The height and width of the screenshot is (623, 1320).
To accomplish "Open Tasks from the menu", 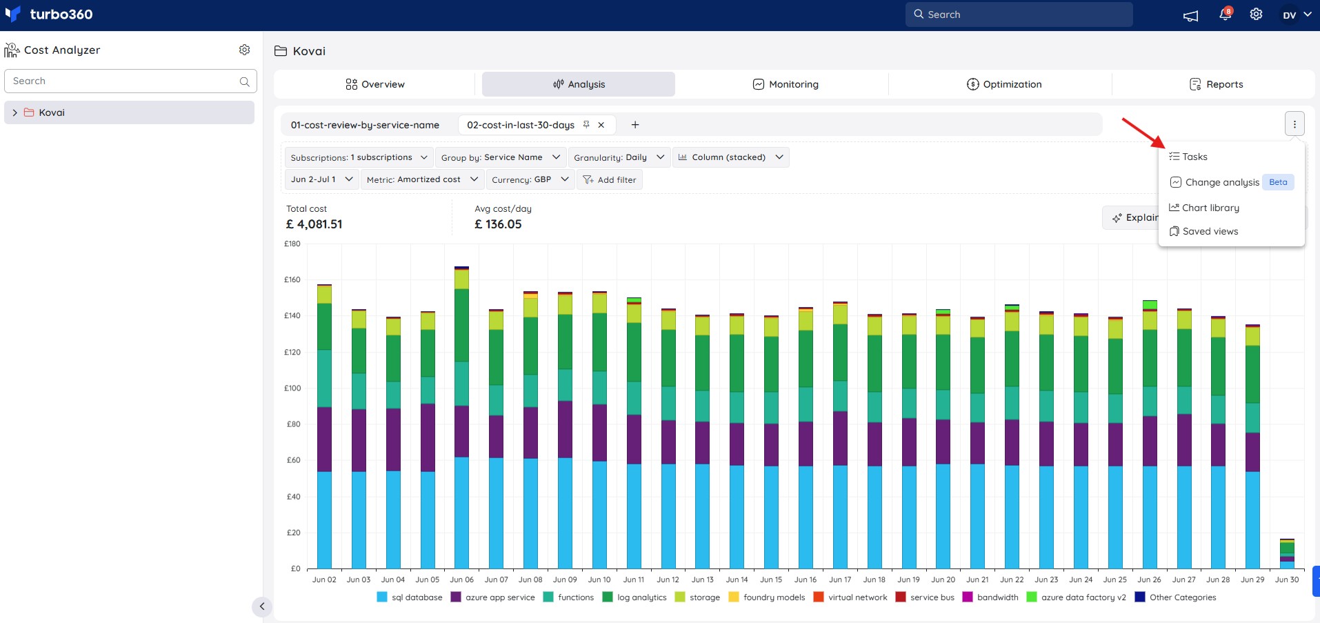I will pyautogui.click(x=1188, y=157).
